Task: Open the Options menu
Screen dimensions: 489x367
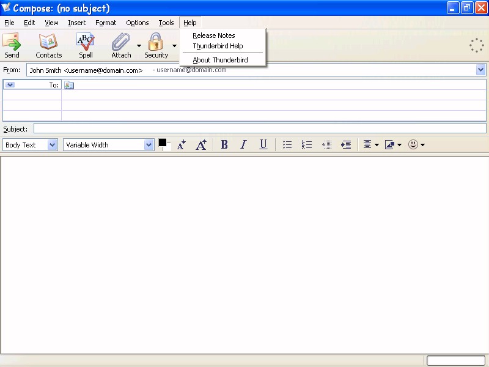Action: point(137,23)
